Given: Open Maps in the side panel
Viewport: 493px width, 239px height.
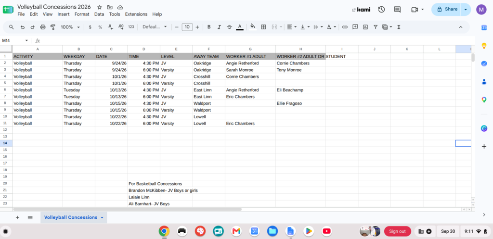Looking at the screenshot, I should click(484, 100).
